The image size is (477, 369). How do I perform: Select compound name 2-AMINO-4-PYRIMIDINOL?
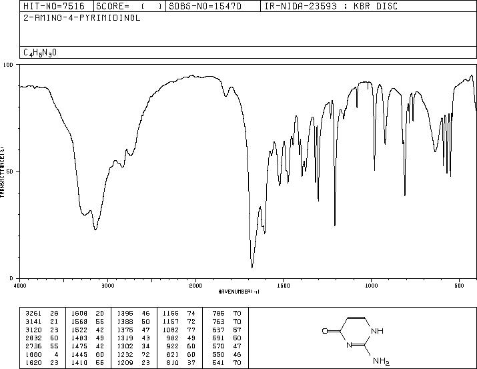pos(82,18)
